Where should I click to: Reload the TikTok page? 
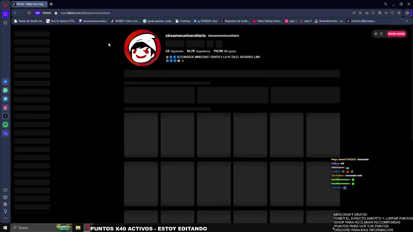click(x=29, y=13)
